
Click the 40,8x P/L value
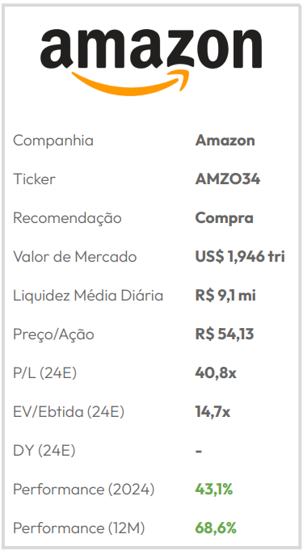(x=216, y=373)
